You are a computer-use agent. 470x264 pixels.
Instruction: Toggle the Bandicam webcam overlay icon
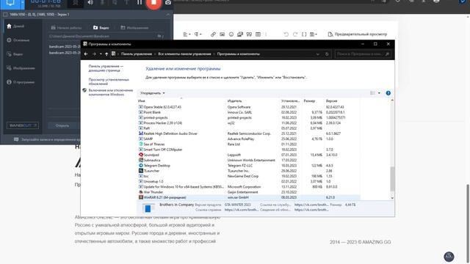tap(75, 3)
